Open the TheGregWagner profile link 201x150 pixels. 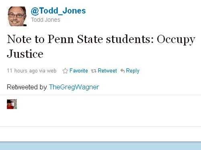tap(74, 87)
